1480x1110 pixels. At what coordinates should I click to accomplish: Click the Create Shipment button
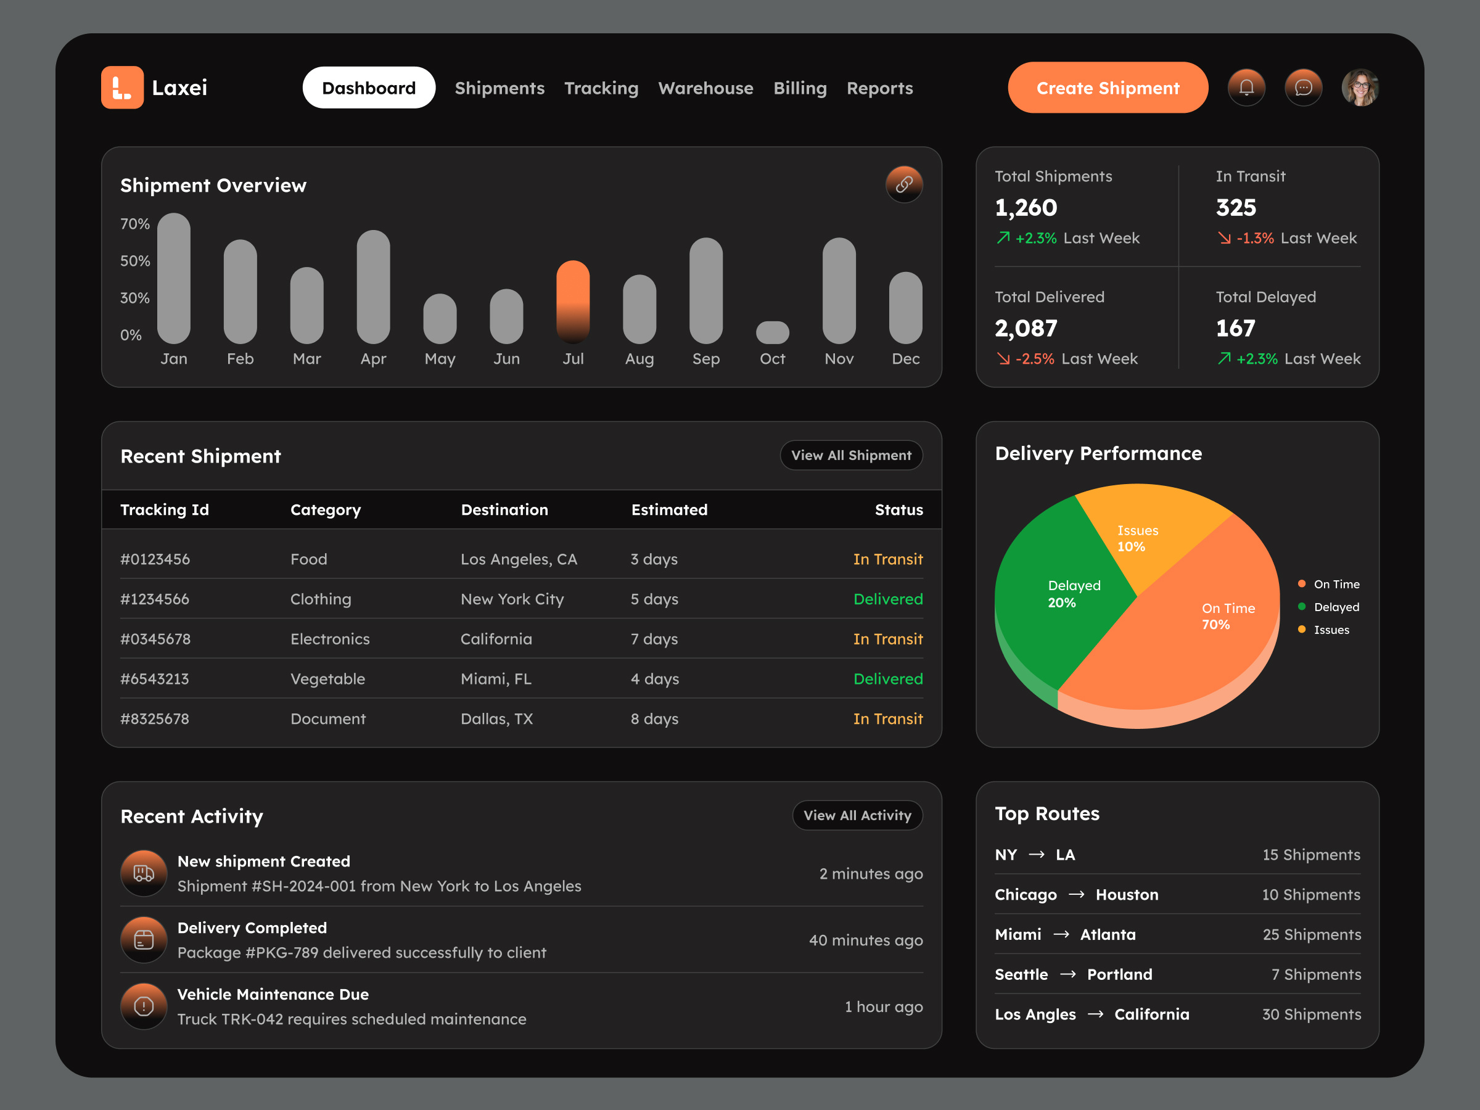click(1108, 87)
